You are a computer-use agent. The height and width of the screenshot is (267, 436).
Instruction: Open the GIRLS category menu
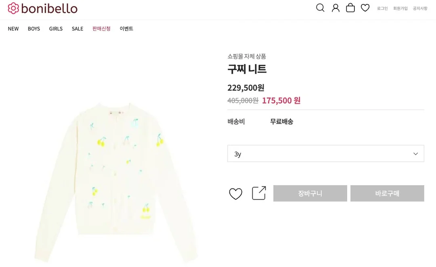point(56,29)
